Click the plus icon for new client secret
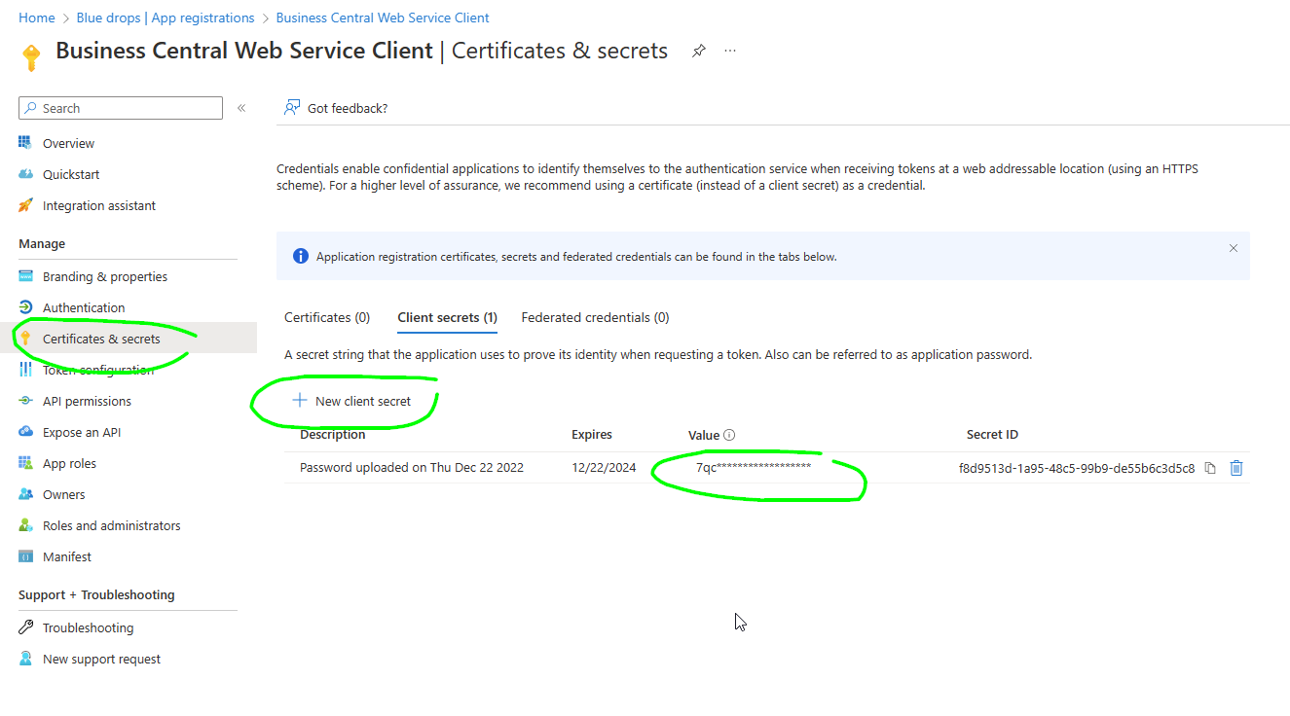The height and width of the screenshot is (716, 1290). [x=300, y=401]
